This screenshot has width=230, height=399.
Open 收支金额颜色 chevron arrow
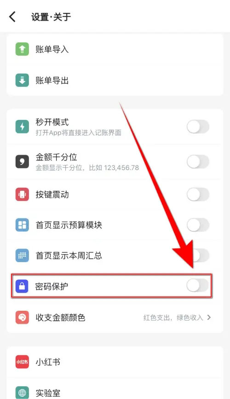click(209, 317)
